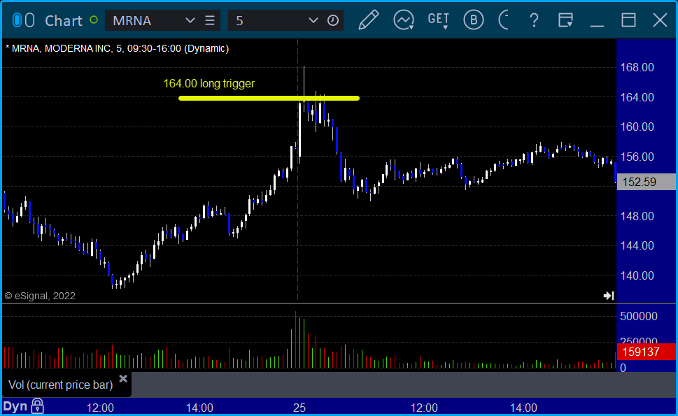Click the interval field showing 5
The width and height of the screenshot is (678, 416).
click(x=285, y=20)
